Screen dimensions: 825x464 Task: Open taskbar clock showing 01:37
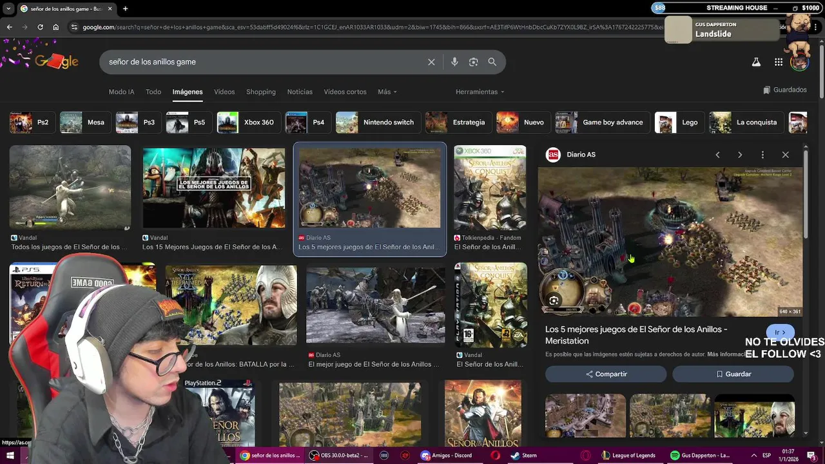788,456
